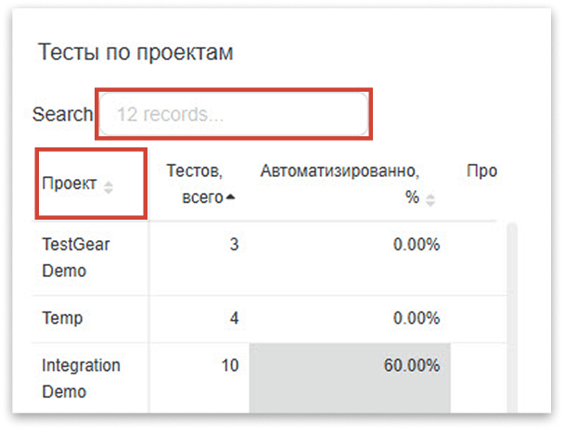Screen dimensions: 564x431
Task: Click the 60.00% automated bar cell
Action: click(x=350, y=378)
